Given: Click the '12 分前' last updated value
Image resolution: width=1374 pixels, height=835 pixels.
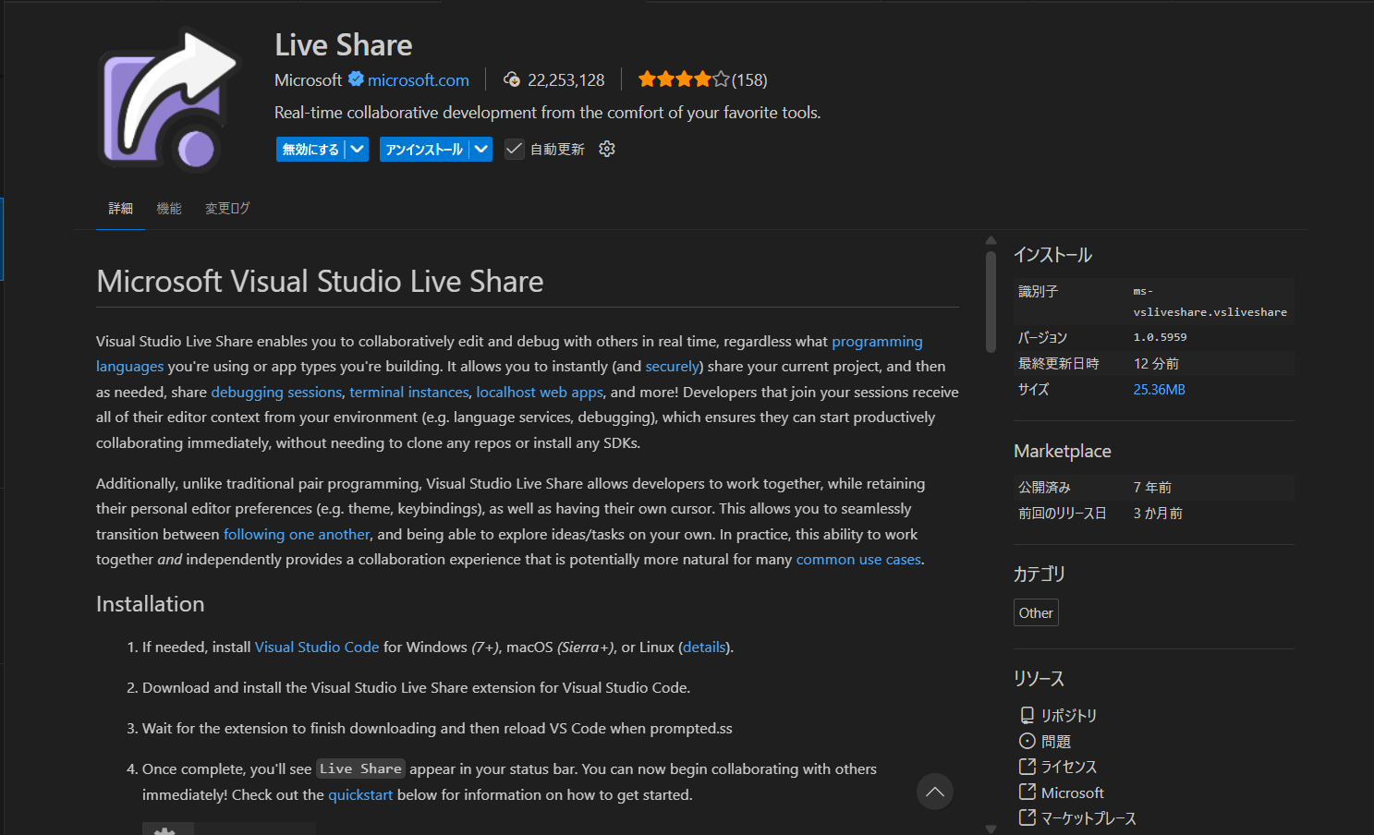Looking at the screenshot, I should click(x=1156, y=364).
